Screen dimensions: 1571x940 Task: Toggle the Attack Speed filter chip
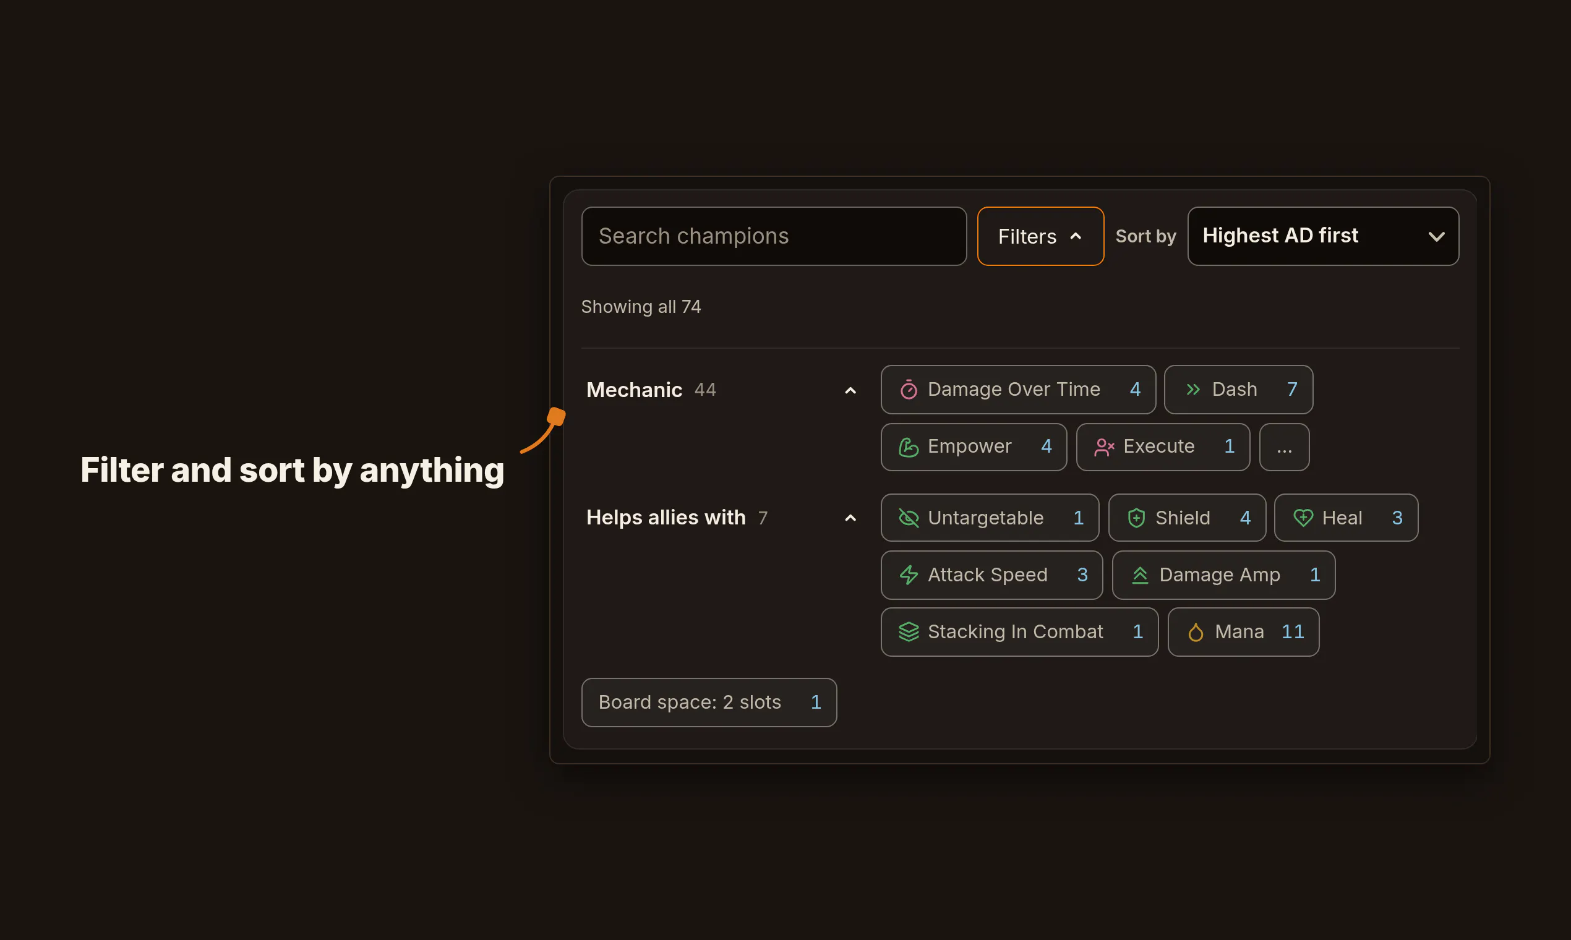991,575
